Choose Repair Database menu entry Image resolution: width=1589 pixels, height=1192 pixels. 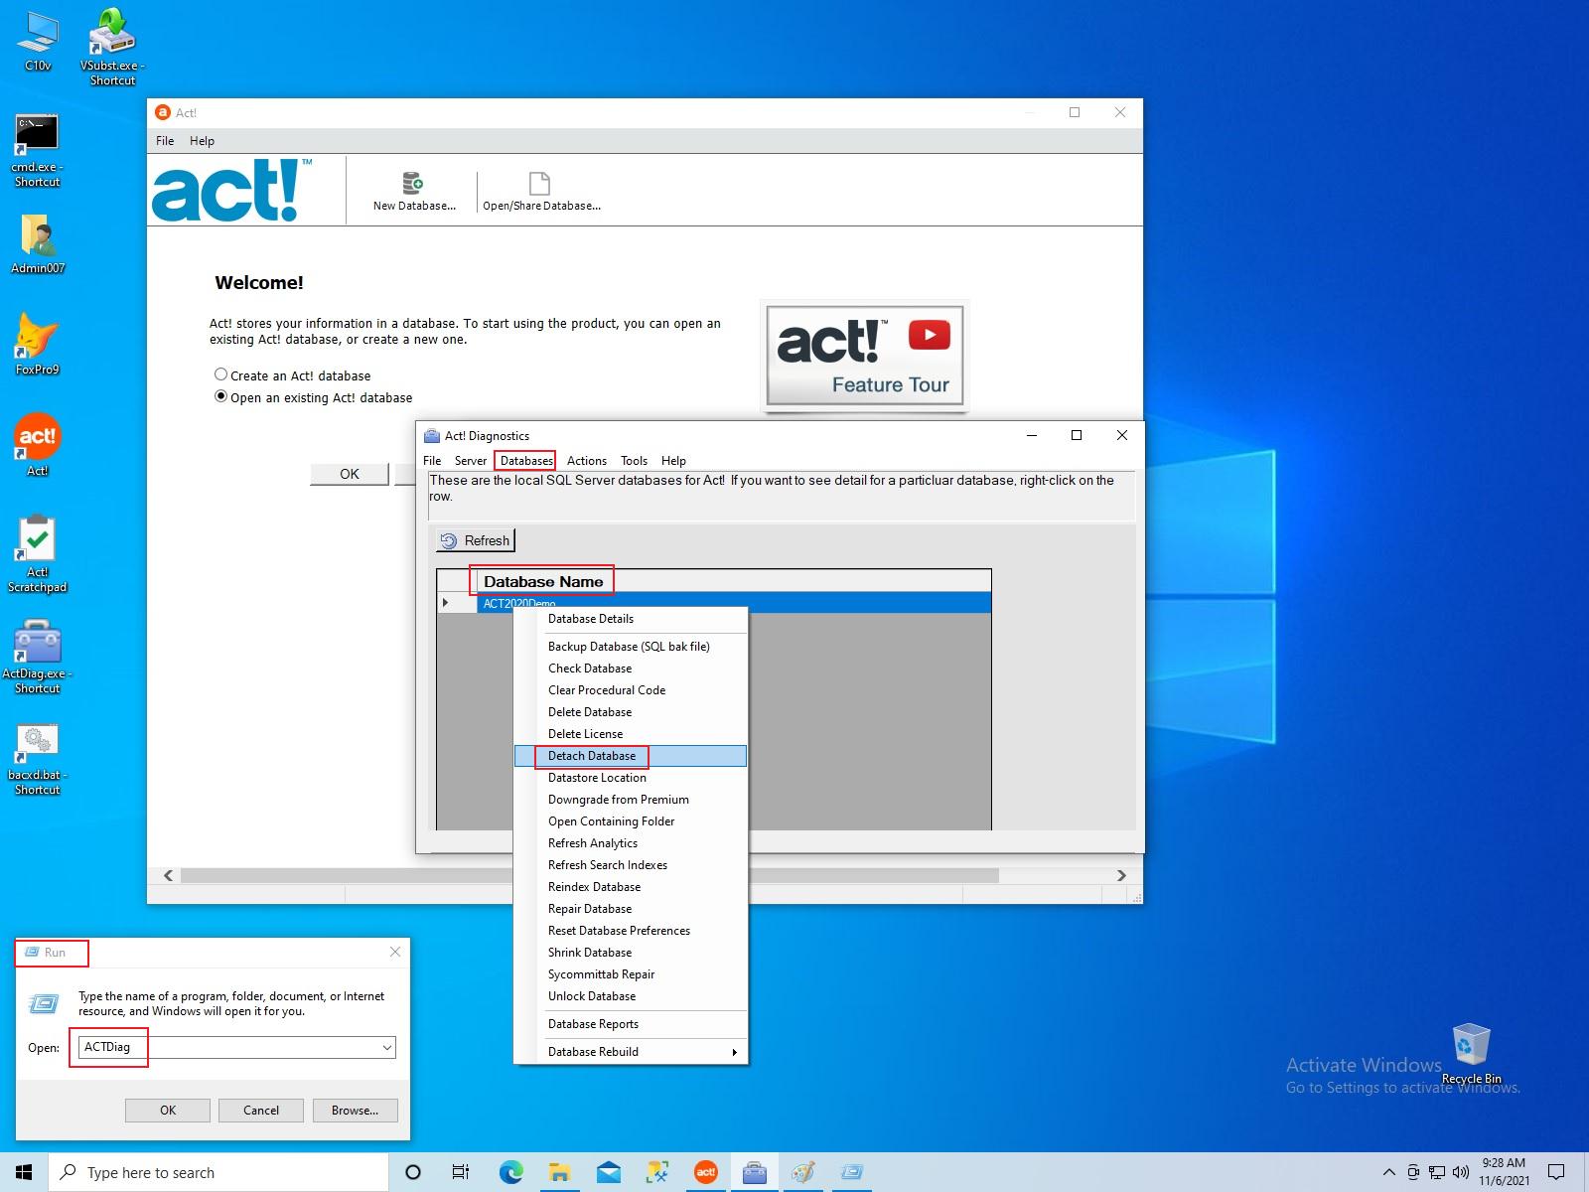(630, 909)
